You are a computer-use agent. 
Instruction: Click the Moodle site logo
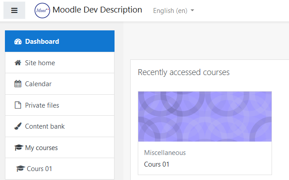pyautogui.click(x=42, y=10)
